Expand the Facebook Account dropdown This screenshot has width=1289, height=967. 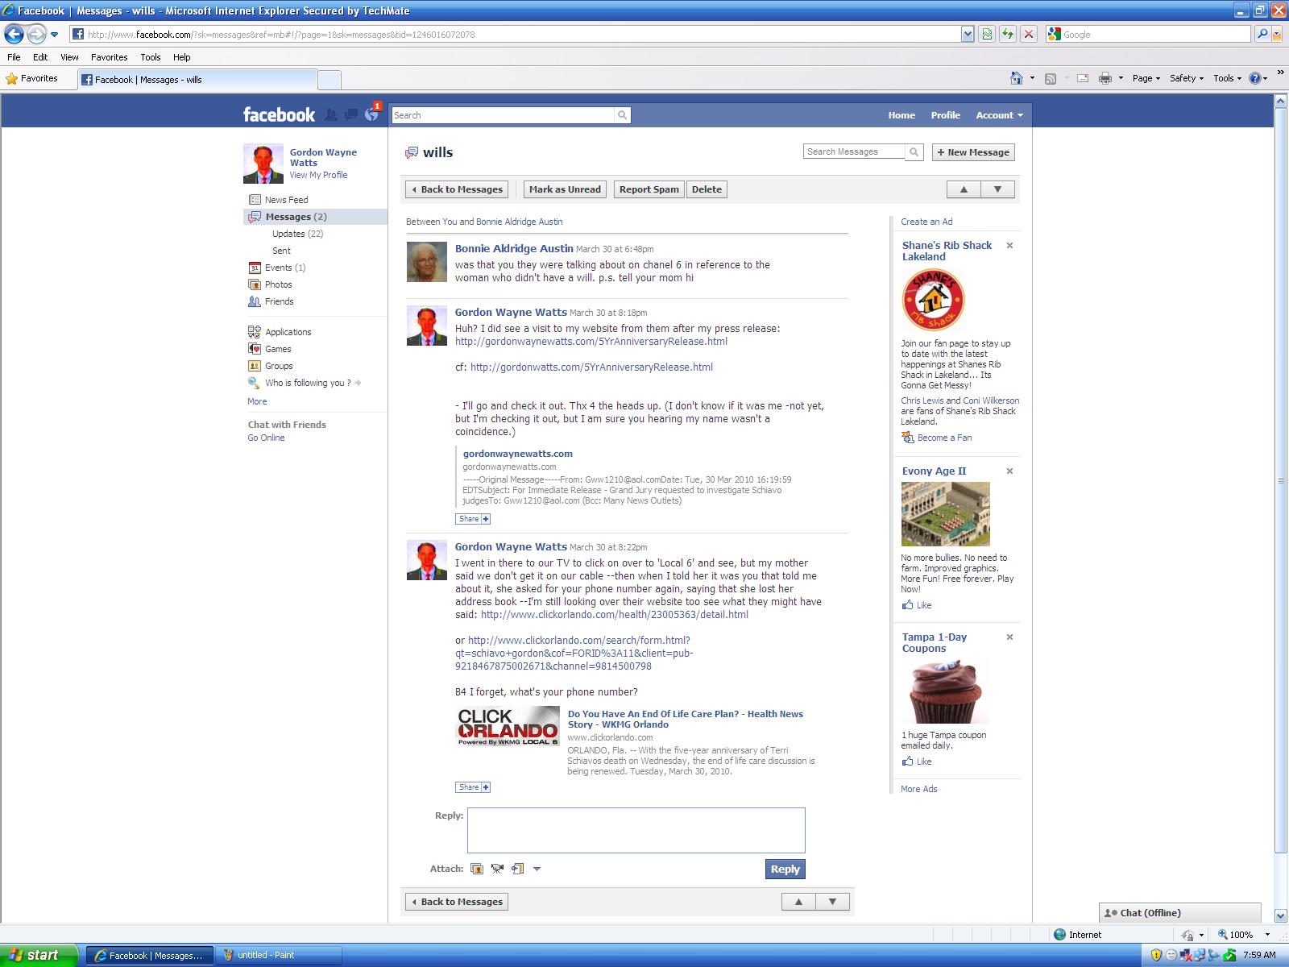pos(999,115)
